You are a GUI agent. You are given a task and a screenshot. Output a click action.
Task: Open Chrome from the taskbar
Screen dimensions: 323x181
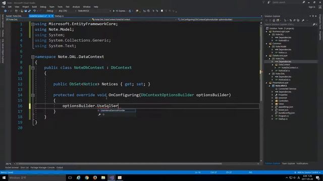(x=87, y=177)
